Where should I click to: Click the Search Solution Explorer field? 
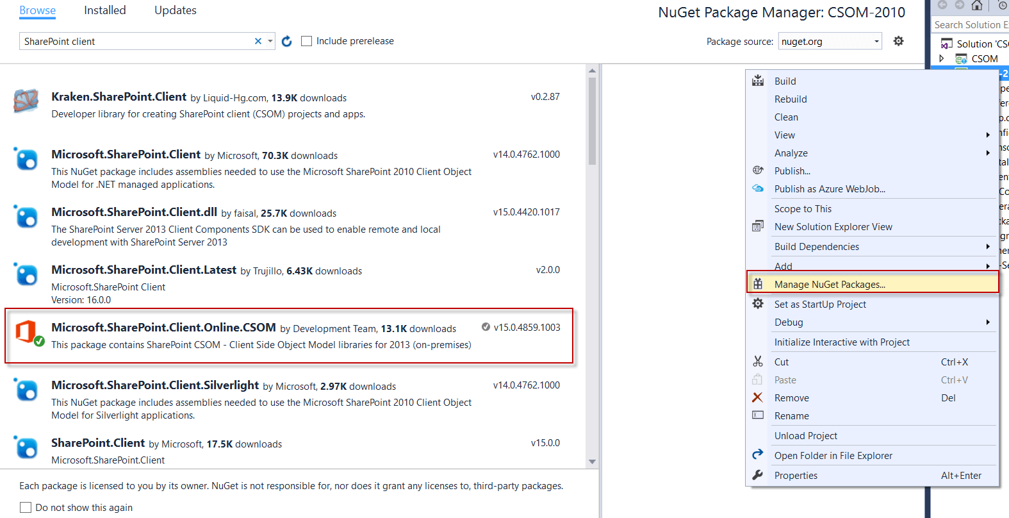click(x=970, y=24)
